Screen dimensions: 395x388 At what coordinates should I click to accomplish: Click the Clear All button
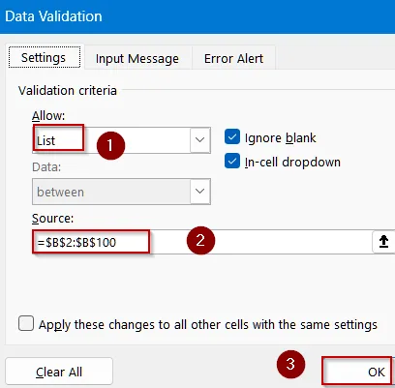(x=59, y=372)
